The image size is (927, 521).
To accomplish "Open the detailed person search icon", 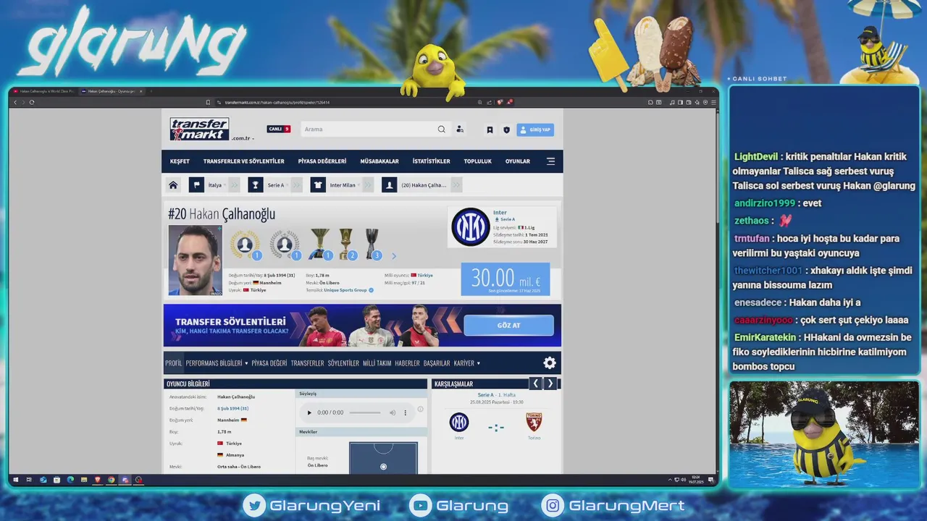I will click(x=460, y=130).
